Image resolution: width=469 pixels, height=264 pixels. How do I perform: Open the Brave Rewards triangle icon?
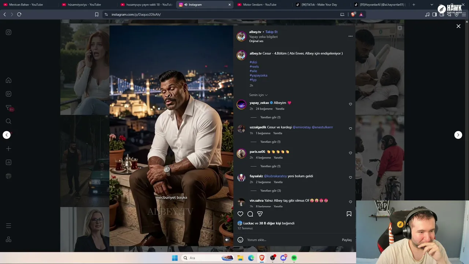361,14
